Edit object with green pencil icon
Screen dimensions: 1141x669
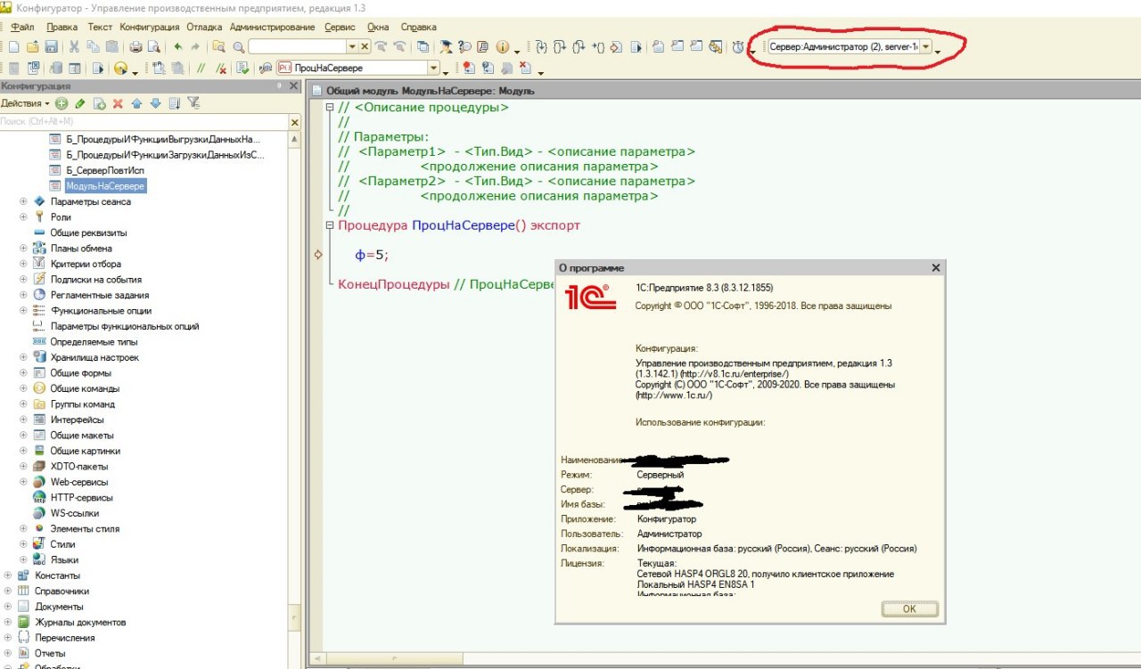(x=80, y=103)
